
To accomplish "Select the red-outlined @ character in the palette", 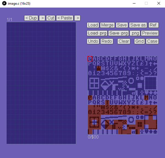I will (x=90, y=59).
